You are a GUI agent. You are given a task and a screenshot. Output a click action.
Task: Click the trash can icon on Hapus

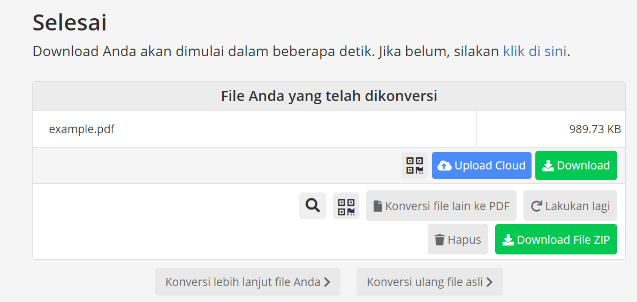point(439,240)
